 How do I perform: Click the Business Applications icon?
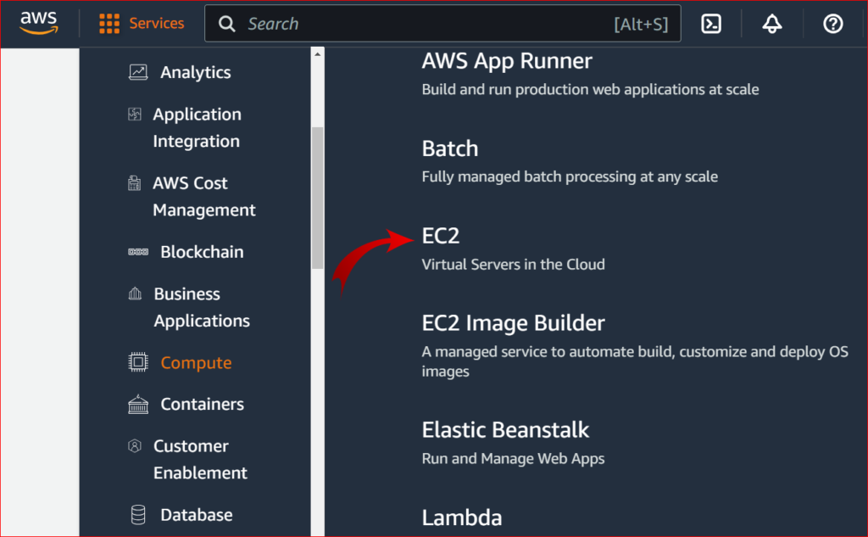click(x=135, y=294)
